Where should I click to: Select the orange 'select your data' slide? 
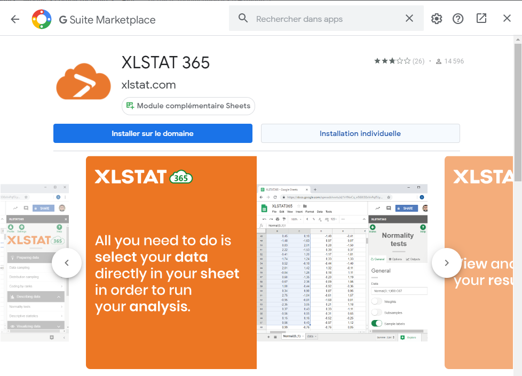(171, 262)
